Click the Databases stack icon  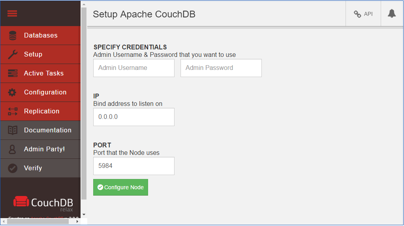[x=13, y=36]
